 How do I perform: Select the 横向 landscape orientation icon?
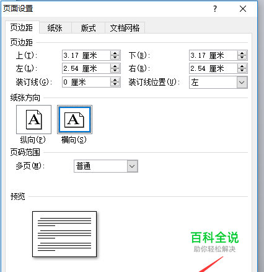click(x=74, y=119)
